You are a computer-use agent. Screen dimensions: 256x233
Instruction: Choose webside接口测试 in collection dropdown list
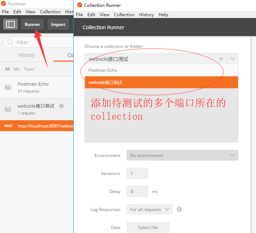pos(161,82)
